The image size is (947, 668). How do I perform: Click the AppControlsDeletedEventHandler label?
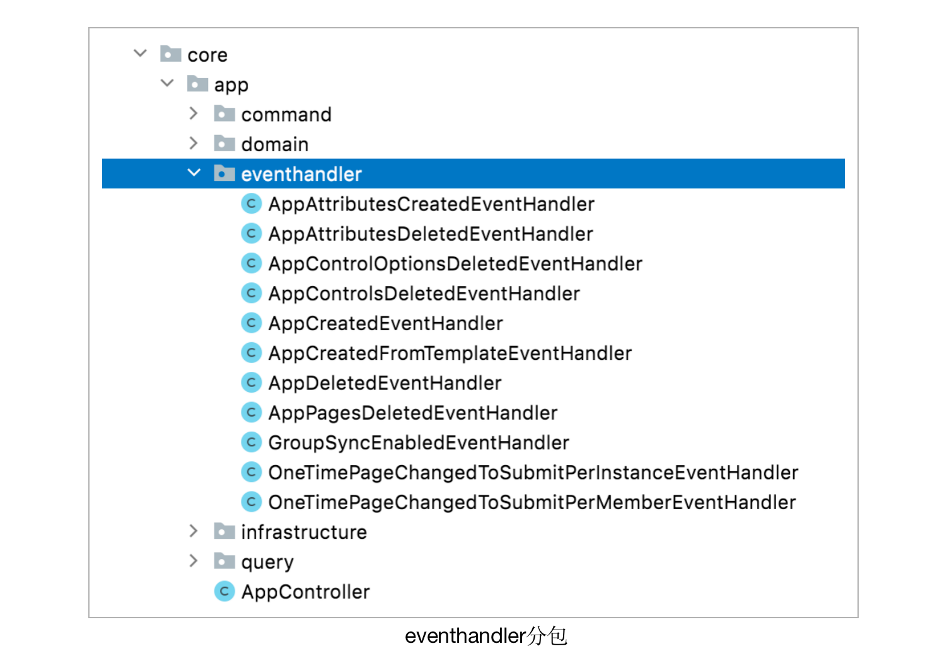pyautogui.click(x=424, y=294)
